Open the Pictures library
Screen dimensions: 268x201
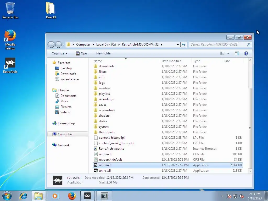pos(66,107)
